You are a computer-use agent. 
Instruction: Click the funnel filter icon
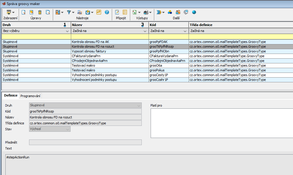pos(69,12)
